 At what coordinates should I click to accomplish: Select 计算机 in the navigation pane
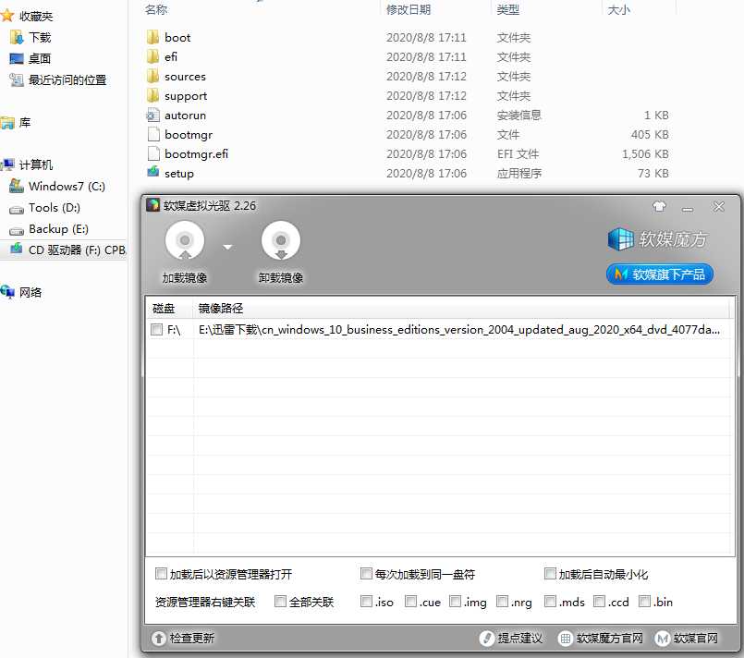click(x=36, y=165)
